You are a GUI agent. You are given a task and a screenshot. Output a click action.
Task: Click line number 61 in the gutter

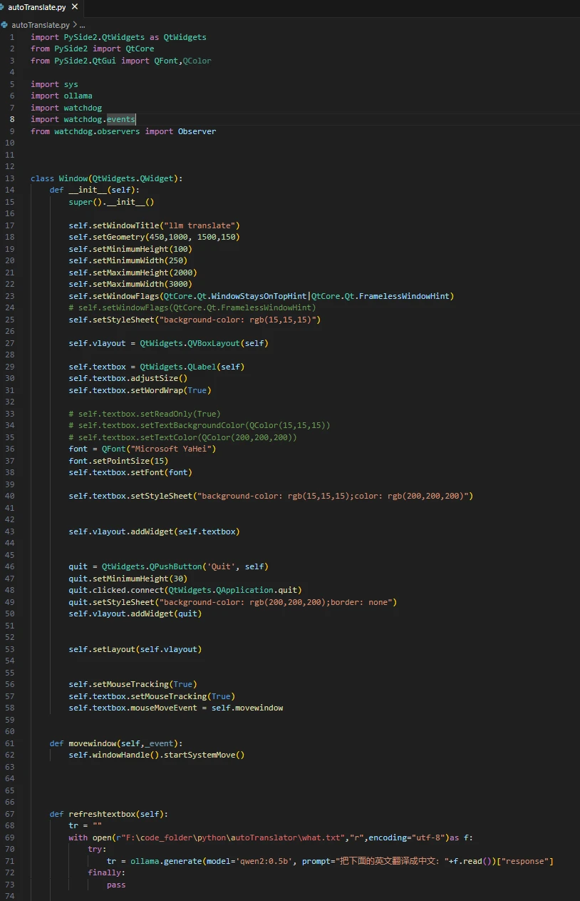11,743
